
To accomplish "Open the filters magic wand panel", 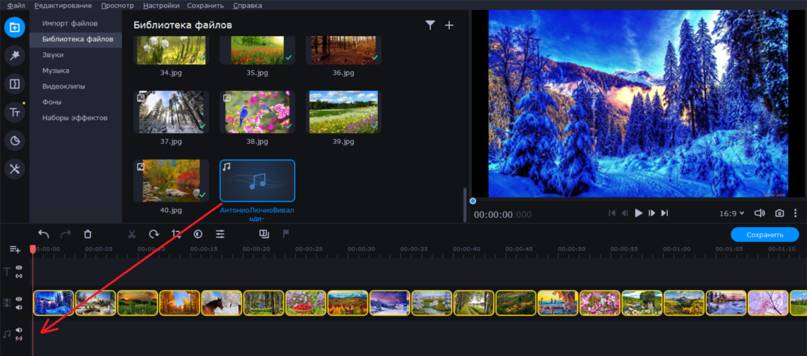I will pos(14,56).
